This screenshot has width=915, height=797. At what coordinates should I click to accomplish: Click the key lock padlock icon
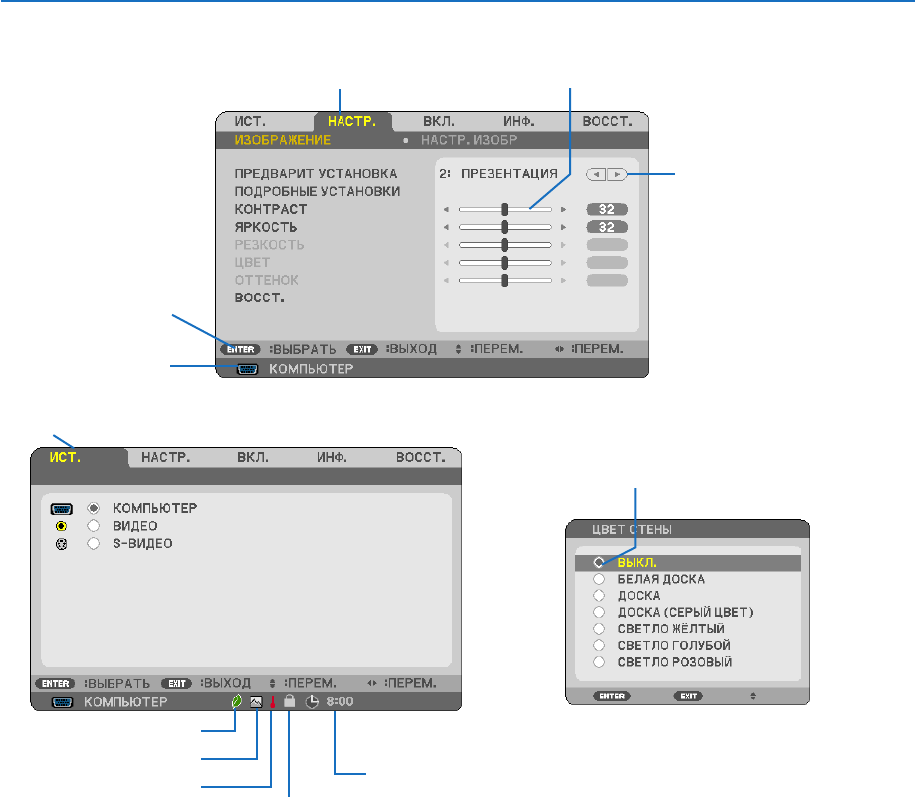coord(290,701)
